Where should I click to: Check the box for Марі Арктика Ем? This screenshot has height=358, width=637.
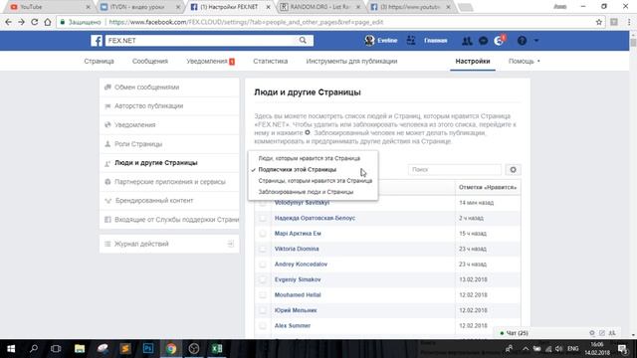[263, 234]
